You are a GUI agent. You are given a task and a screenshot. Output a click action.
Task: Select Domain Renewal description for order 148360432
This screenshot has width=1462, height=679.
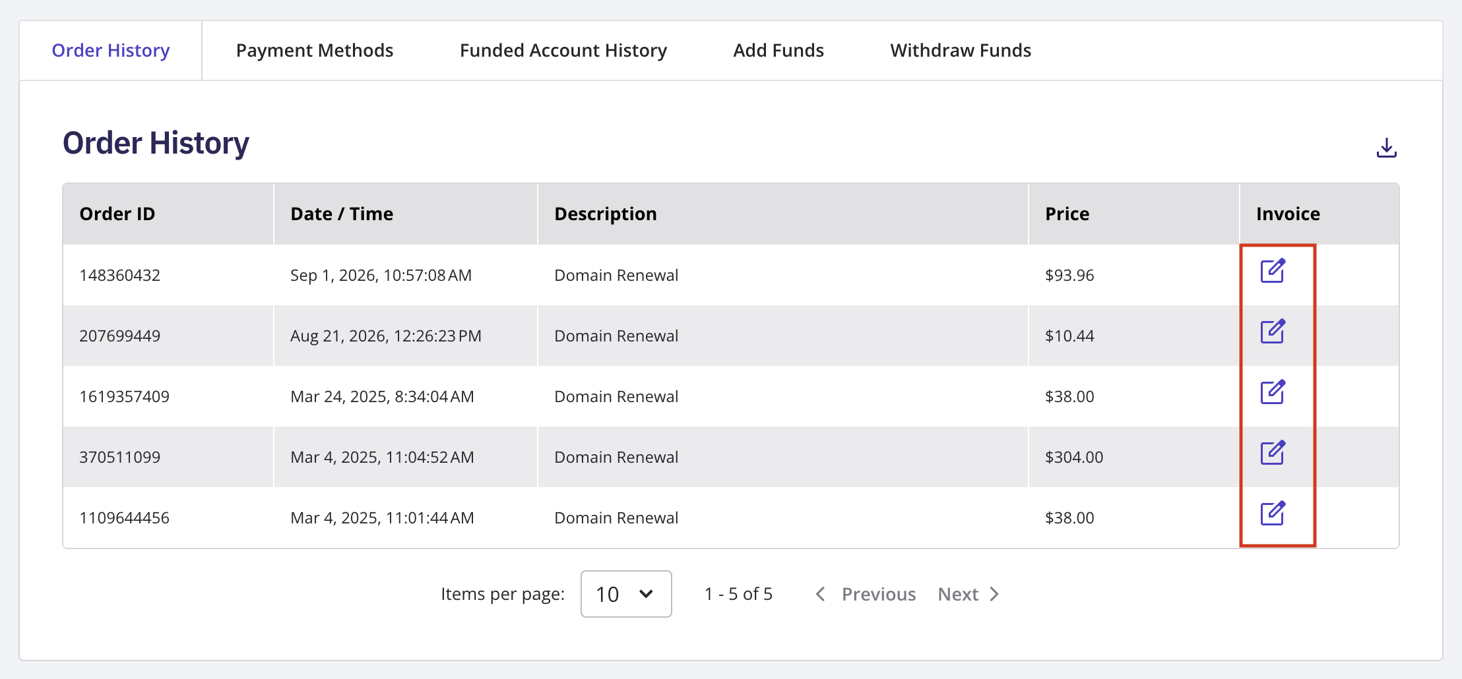tap(616, 275)
